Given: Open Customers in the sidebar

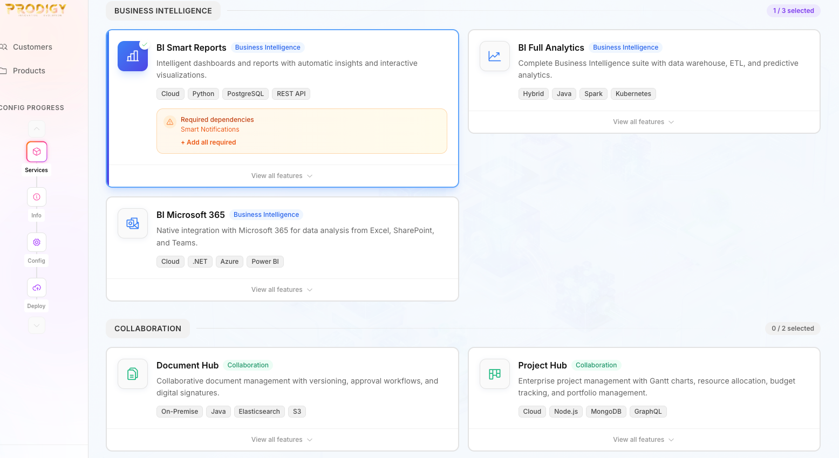Looking at the screenshot, I should coord(32,47).
